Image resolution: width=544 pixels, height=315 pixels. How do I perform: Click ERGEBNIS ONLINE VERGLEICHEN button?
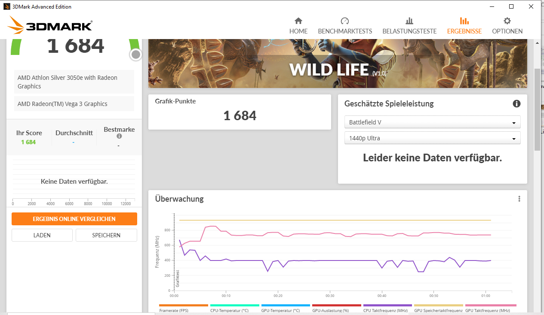point(74,219)
